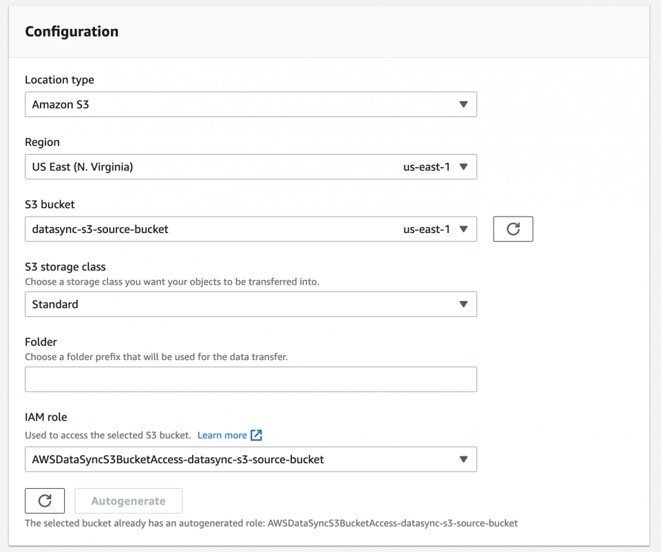Open the IAM role selector
661x552 pixels.
pyautogui.click(x=251, y=459)
